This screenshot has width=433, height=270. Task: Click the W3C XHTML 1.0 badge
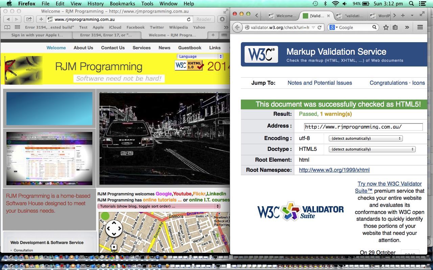(189, 65)
